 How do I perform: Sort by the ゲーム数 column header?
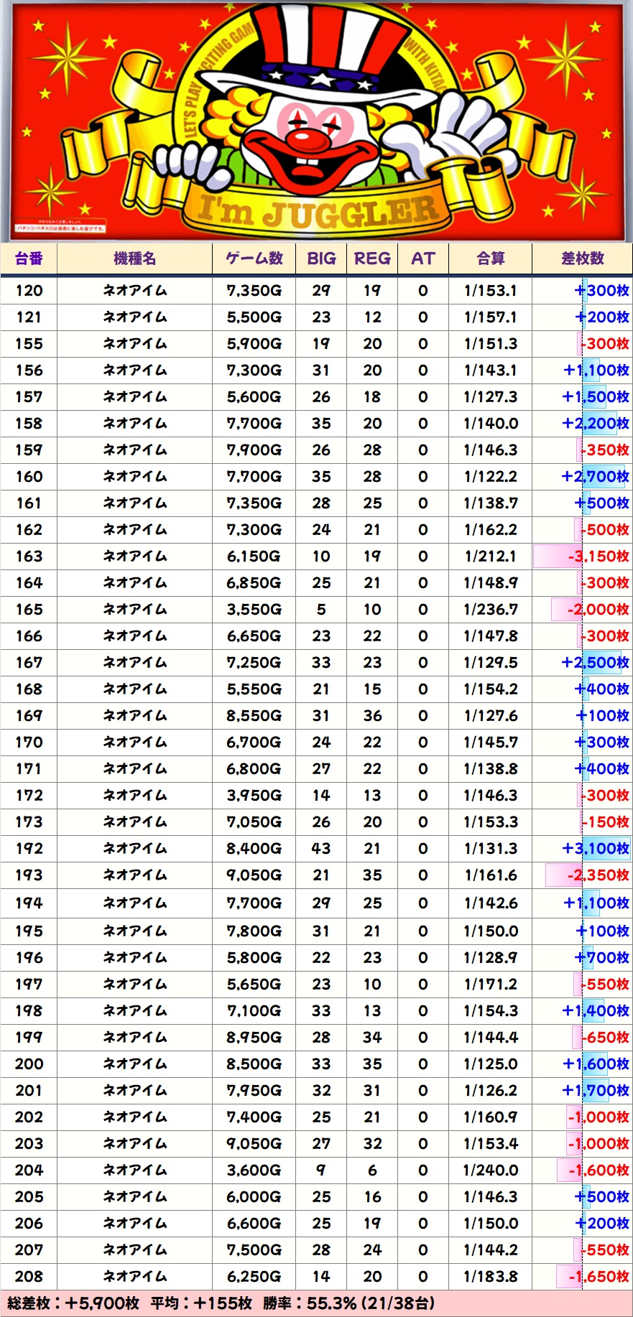click(254, 259)
